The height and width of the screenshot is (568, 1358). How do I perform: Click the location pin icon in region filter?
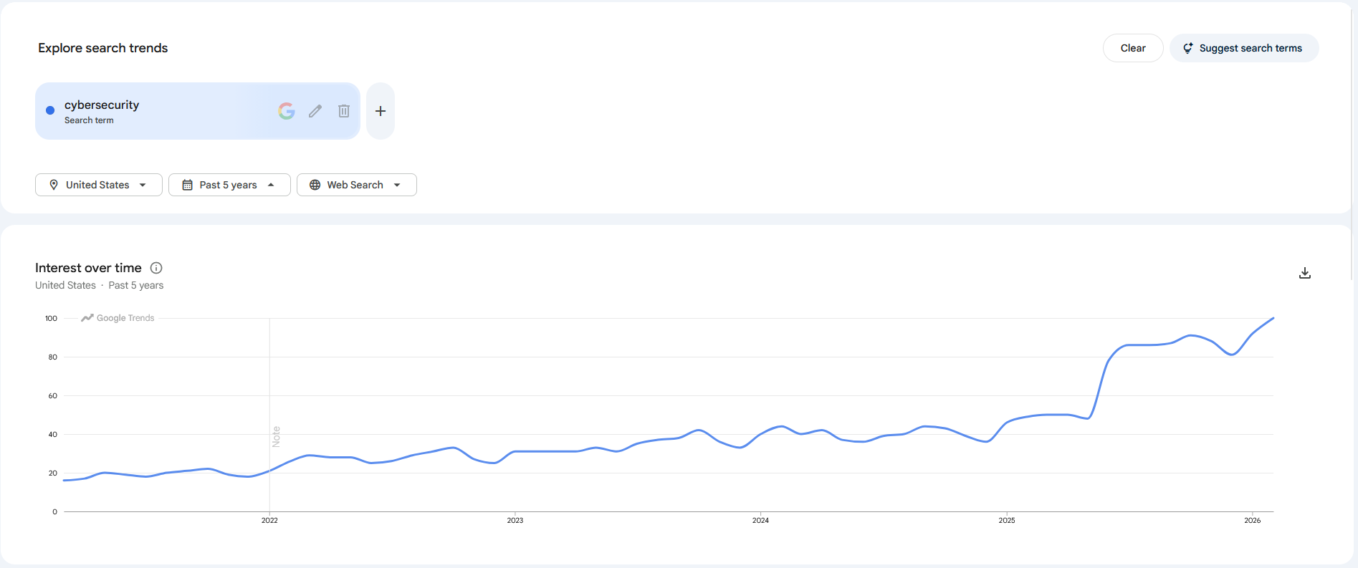click(54, 185)
